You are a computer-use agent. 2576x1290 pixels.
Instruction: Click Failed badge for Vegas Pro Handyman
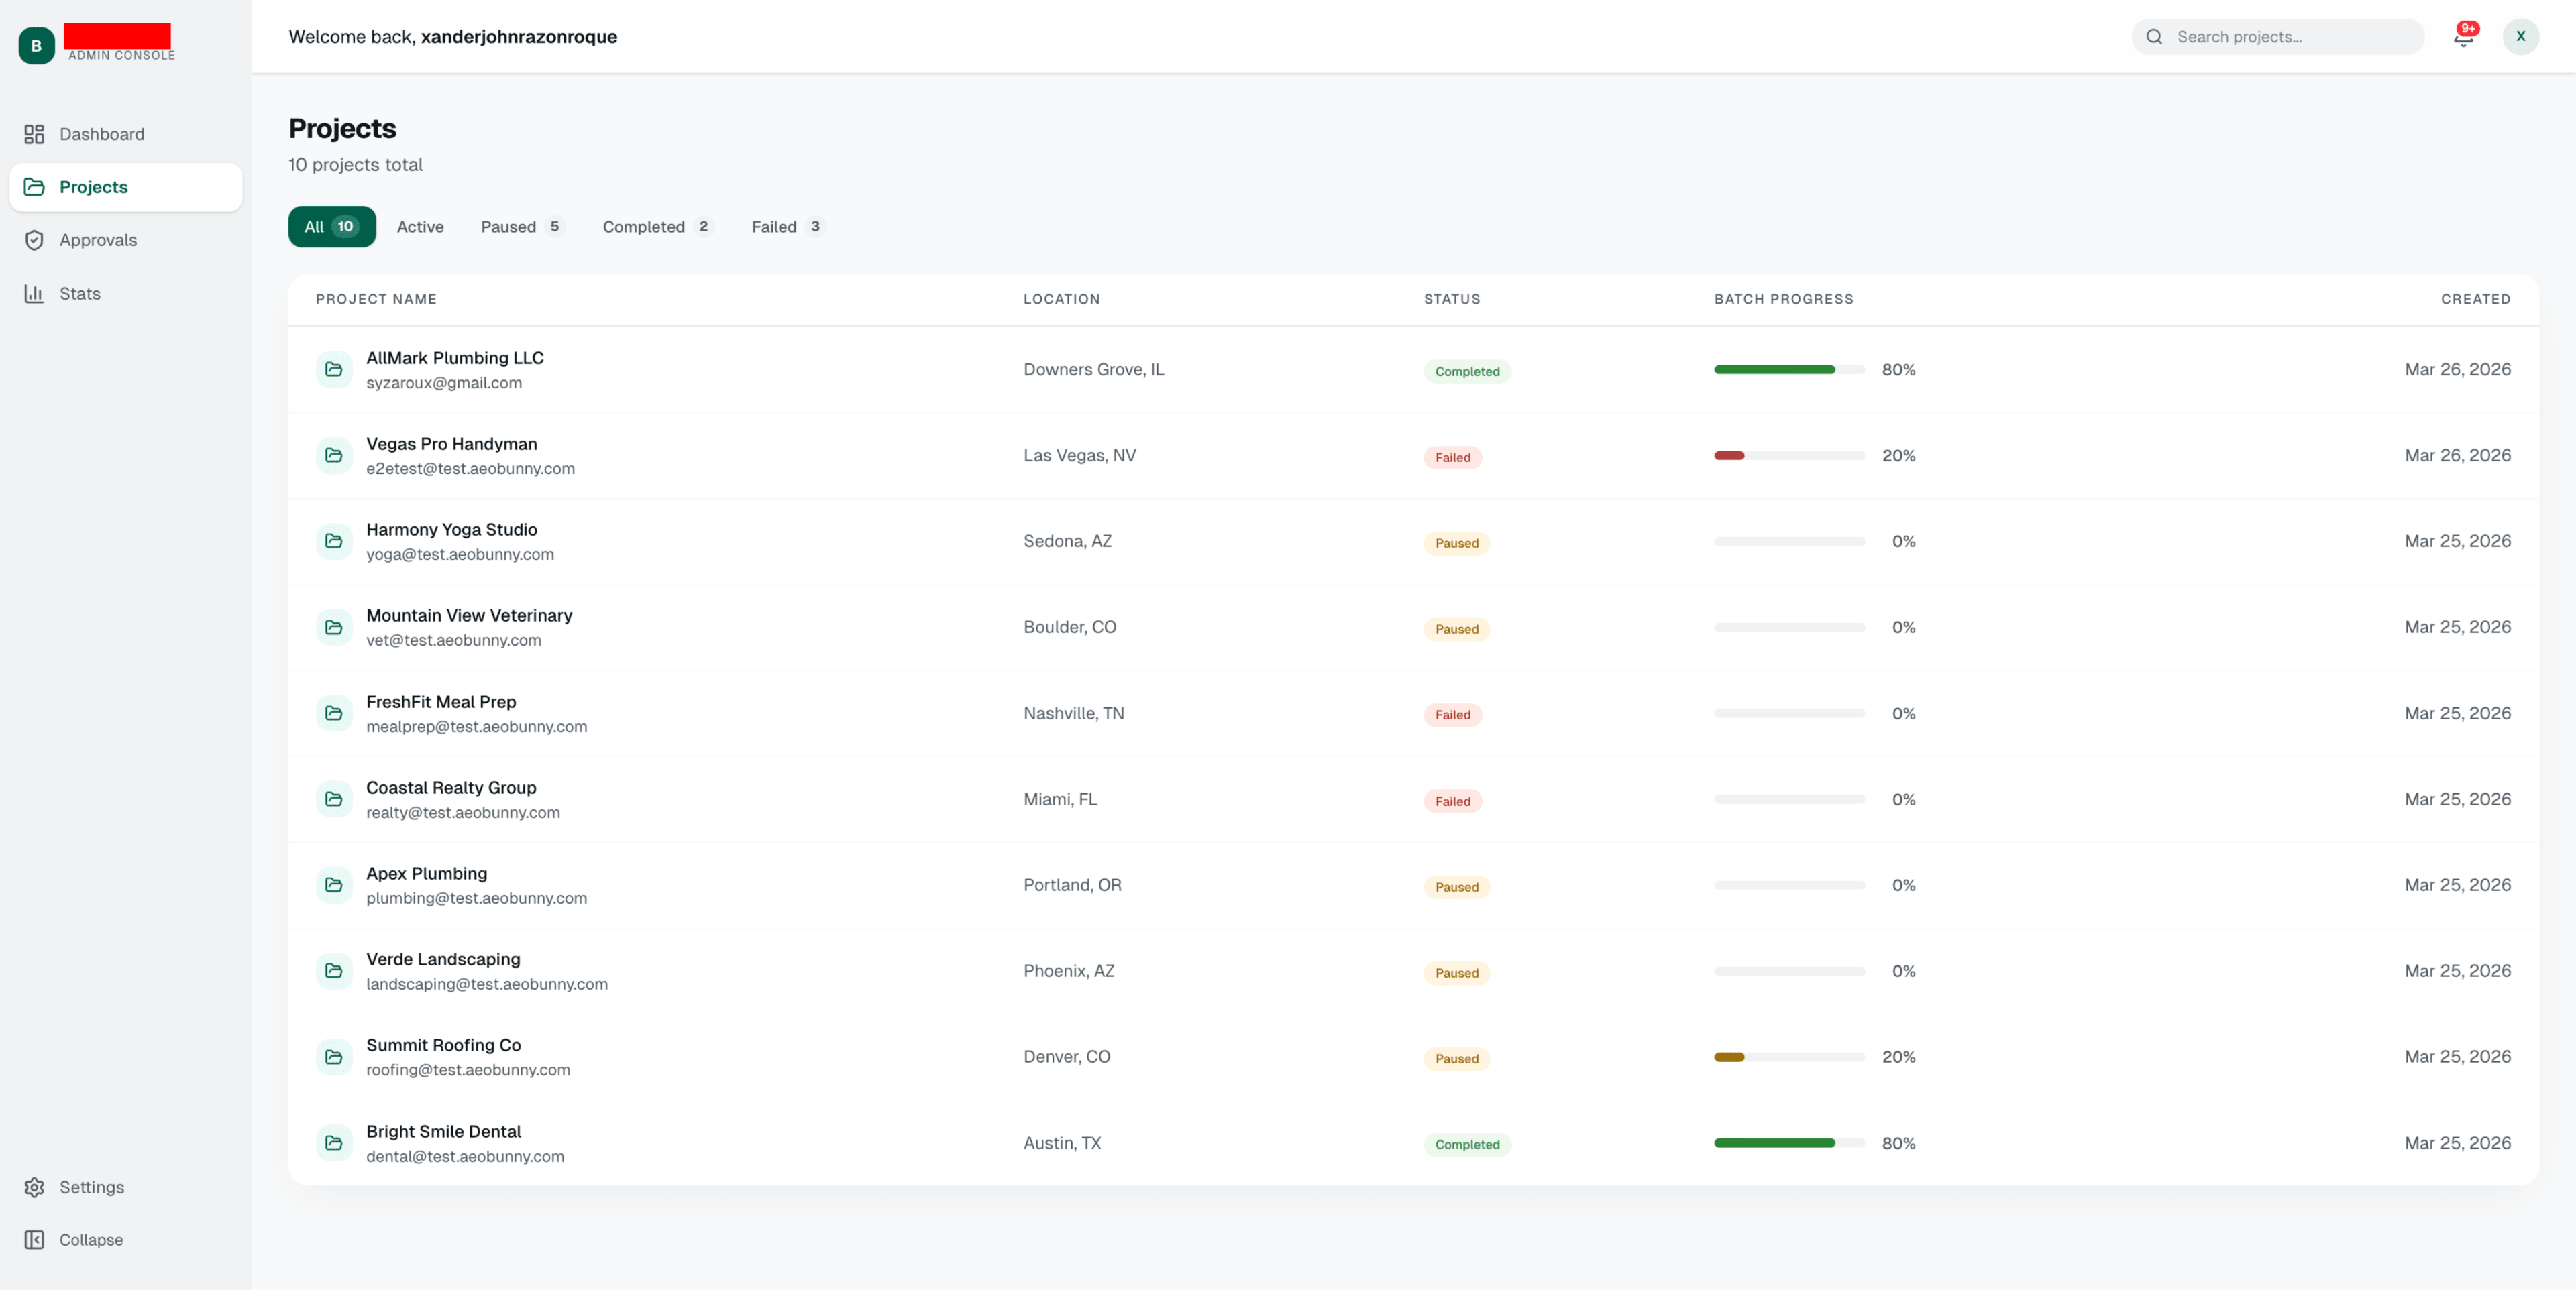point(1453,458)
